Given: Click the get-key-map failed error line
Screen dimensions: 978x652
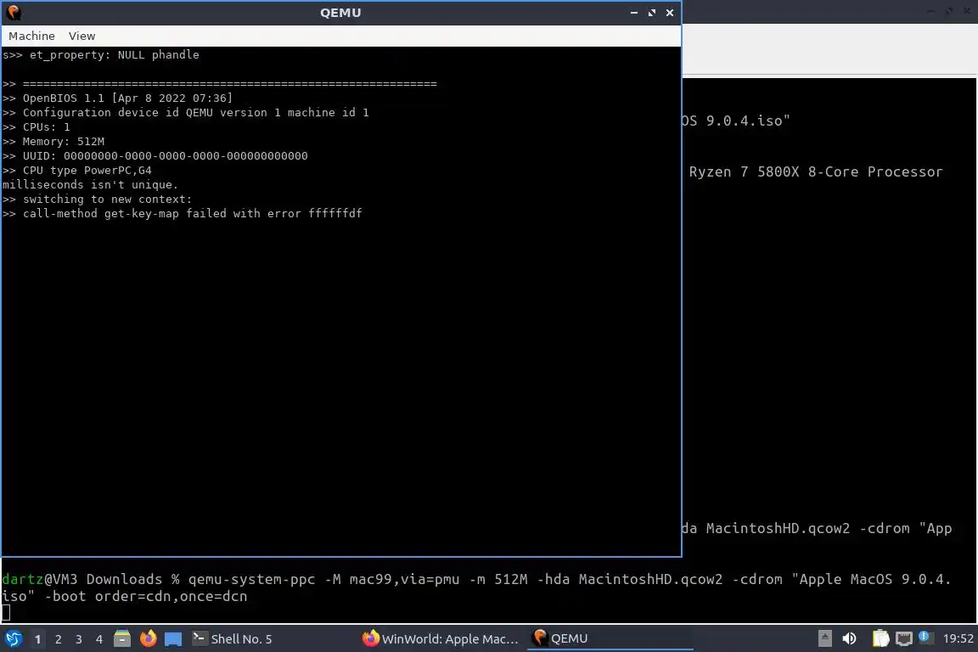Looking at the screenshot, I should click(183, 213).
